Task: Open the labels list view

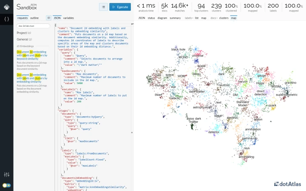Action: pos(197,18)
